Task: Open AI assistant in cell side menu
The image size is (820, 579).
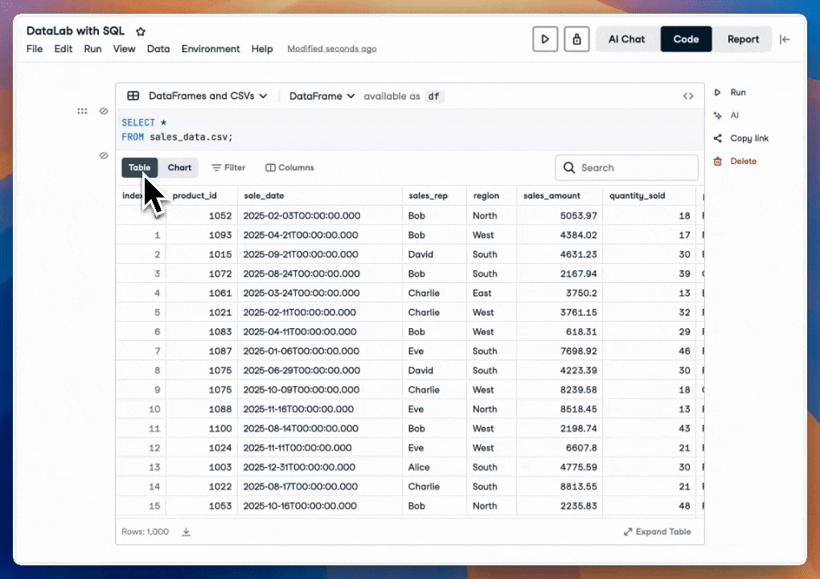Action: point(727,115)
